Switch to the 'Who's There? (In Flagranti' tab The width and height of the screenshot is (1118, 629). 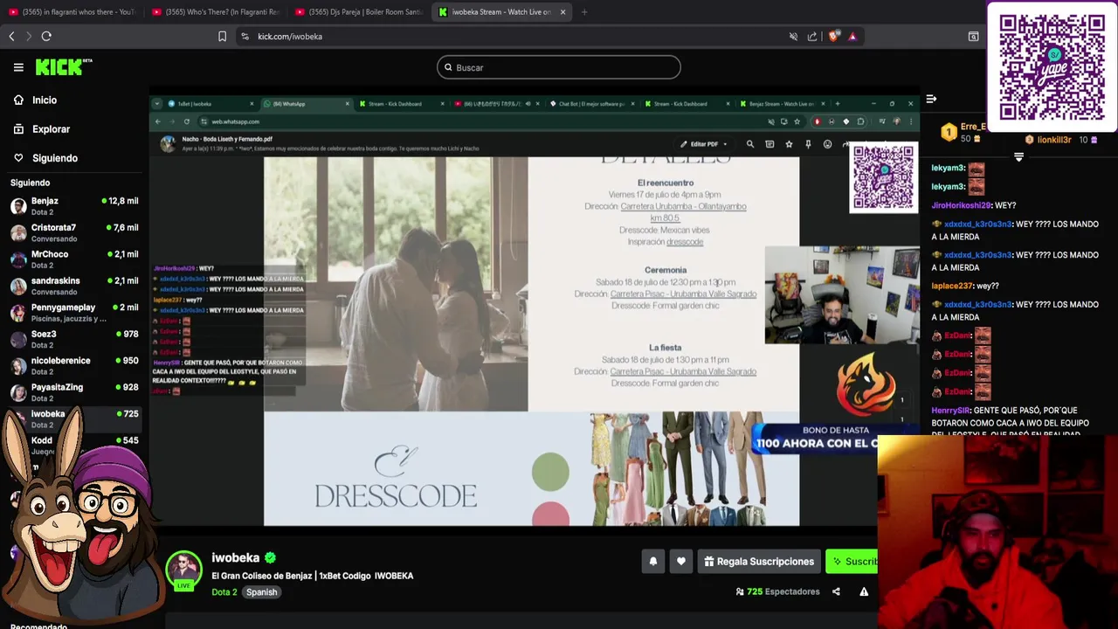point(215,12)
